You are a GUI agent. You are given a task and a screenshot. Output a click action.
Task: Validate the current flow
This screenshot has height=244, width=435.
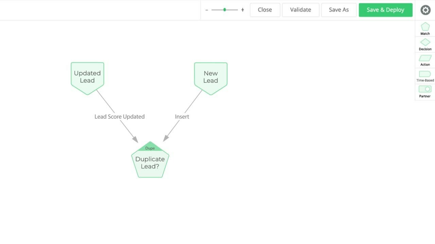coord(300,10)
